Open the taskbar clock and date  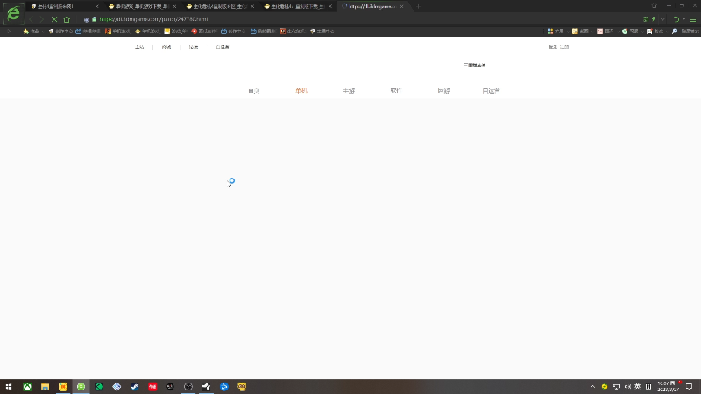(x=669, y=387)
